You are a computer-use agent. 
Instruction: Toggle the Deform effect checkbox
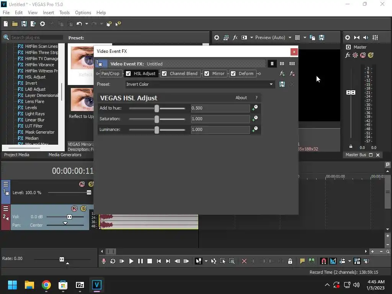coord(233,73)
